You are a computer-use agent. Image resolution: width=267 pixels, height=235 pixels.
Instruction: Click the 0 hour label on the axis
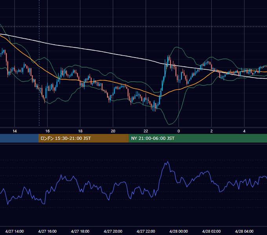click(x=179, y=131)
